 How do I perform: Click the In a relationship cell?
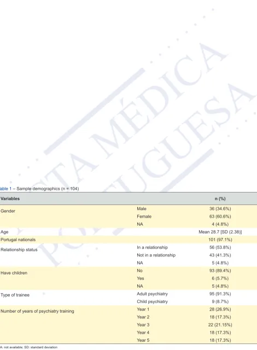click(153, 247)
